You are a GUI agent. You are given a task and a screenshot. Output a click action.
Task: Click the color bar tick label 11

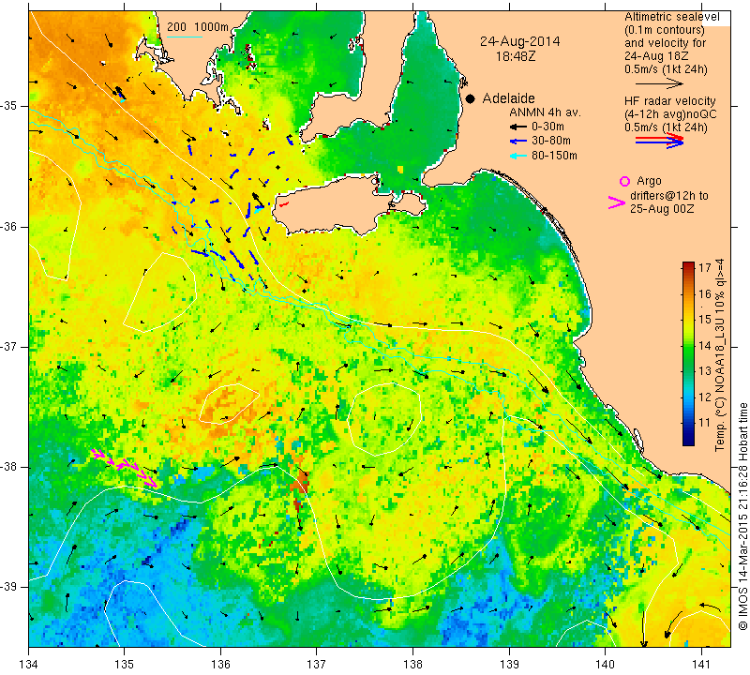(705, 423)
